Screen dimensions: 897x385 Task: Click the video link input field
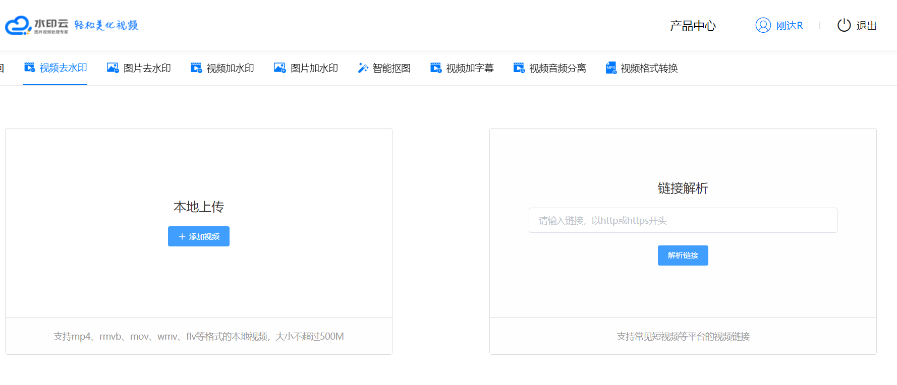click(x=683, y=220)
